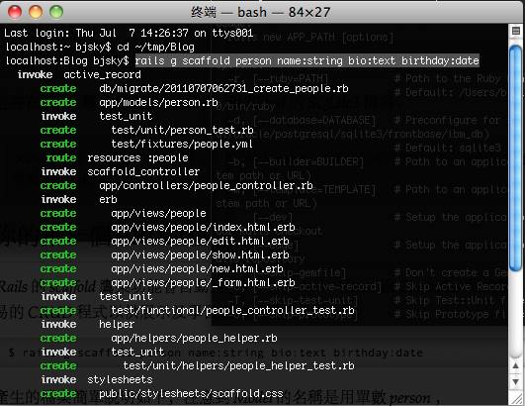The image size is (525, 406).
Task: Click 'app/controllers/people_controller.rb' path
Action: click(x=206, y=185)
